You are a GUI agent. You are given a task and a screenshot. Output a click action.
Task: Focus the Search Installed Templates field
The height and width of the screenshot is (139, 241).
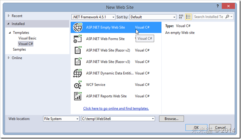pos(209,17)
